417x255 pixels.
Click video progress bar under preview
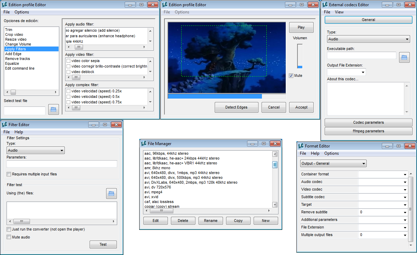pyautogui.click(x=227, y=96)
